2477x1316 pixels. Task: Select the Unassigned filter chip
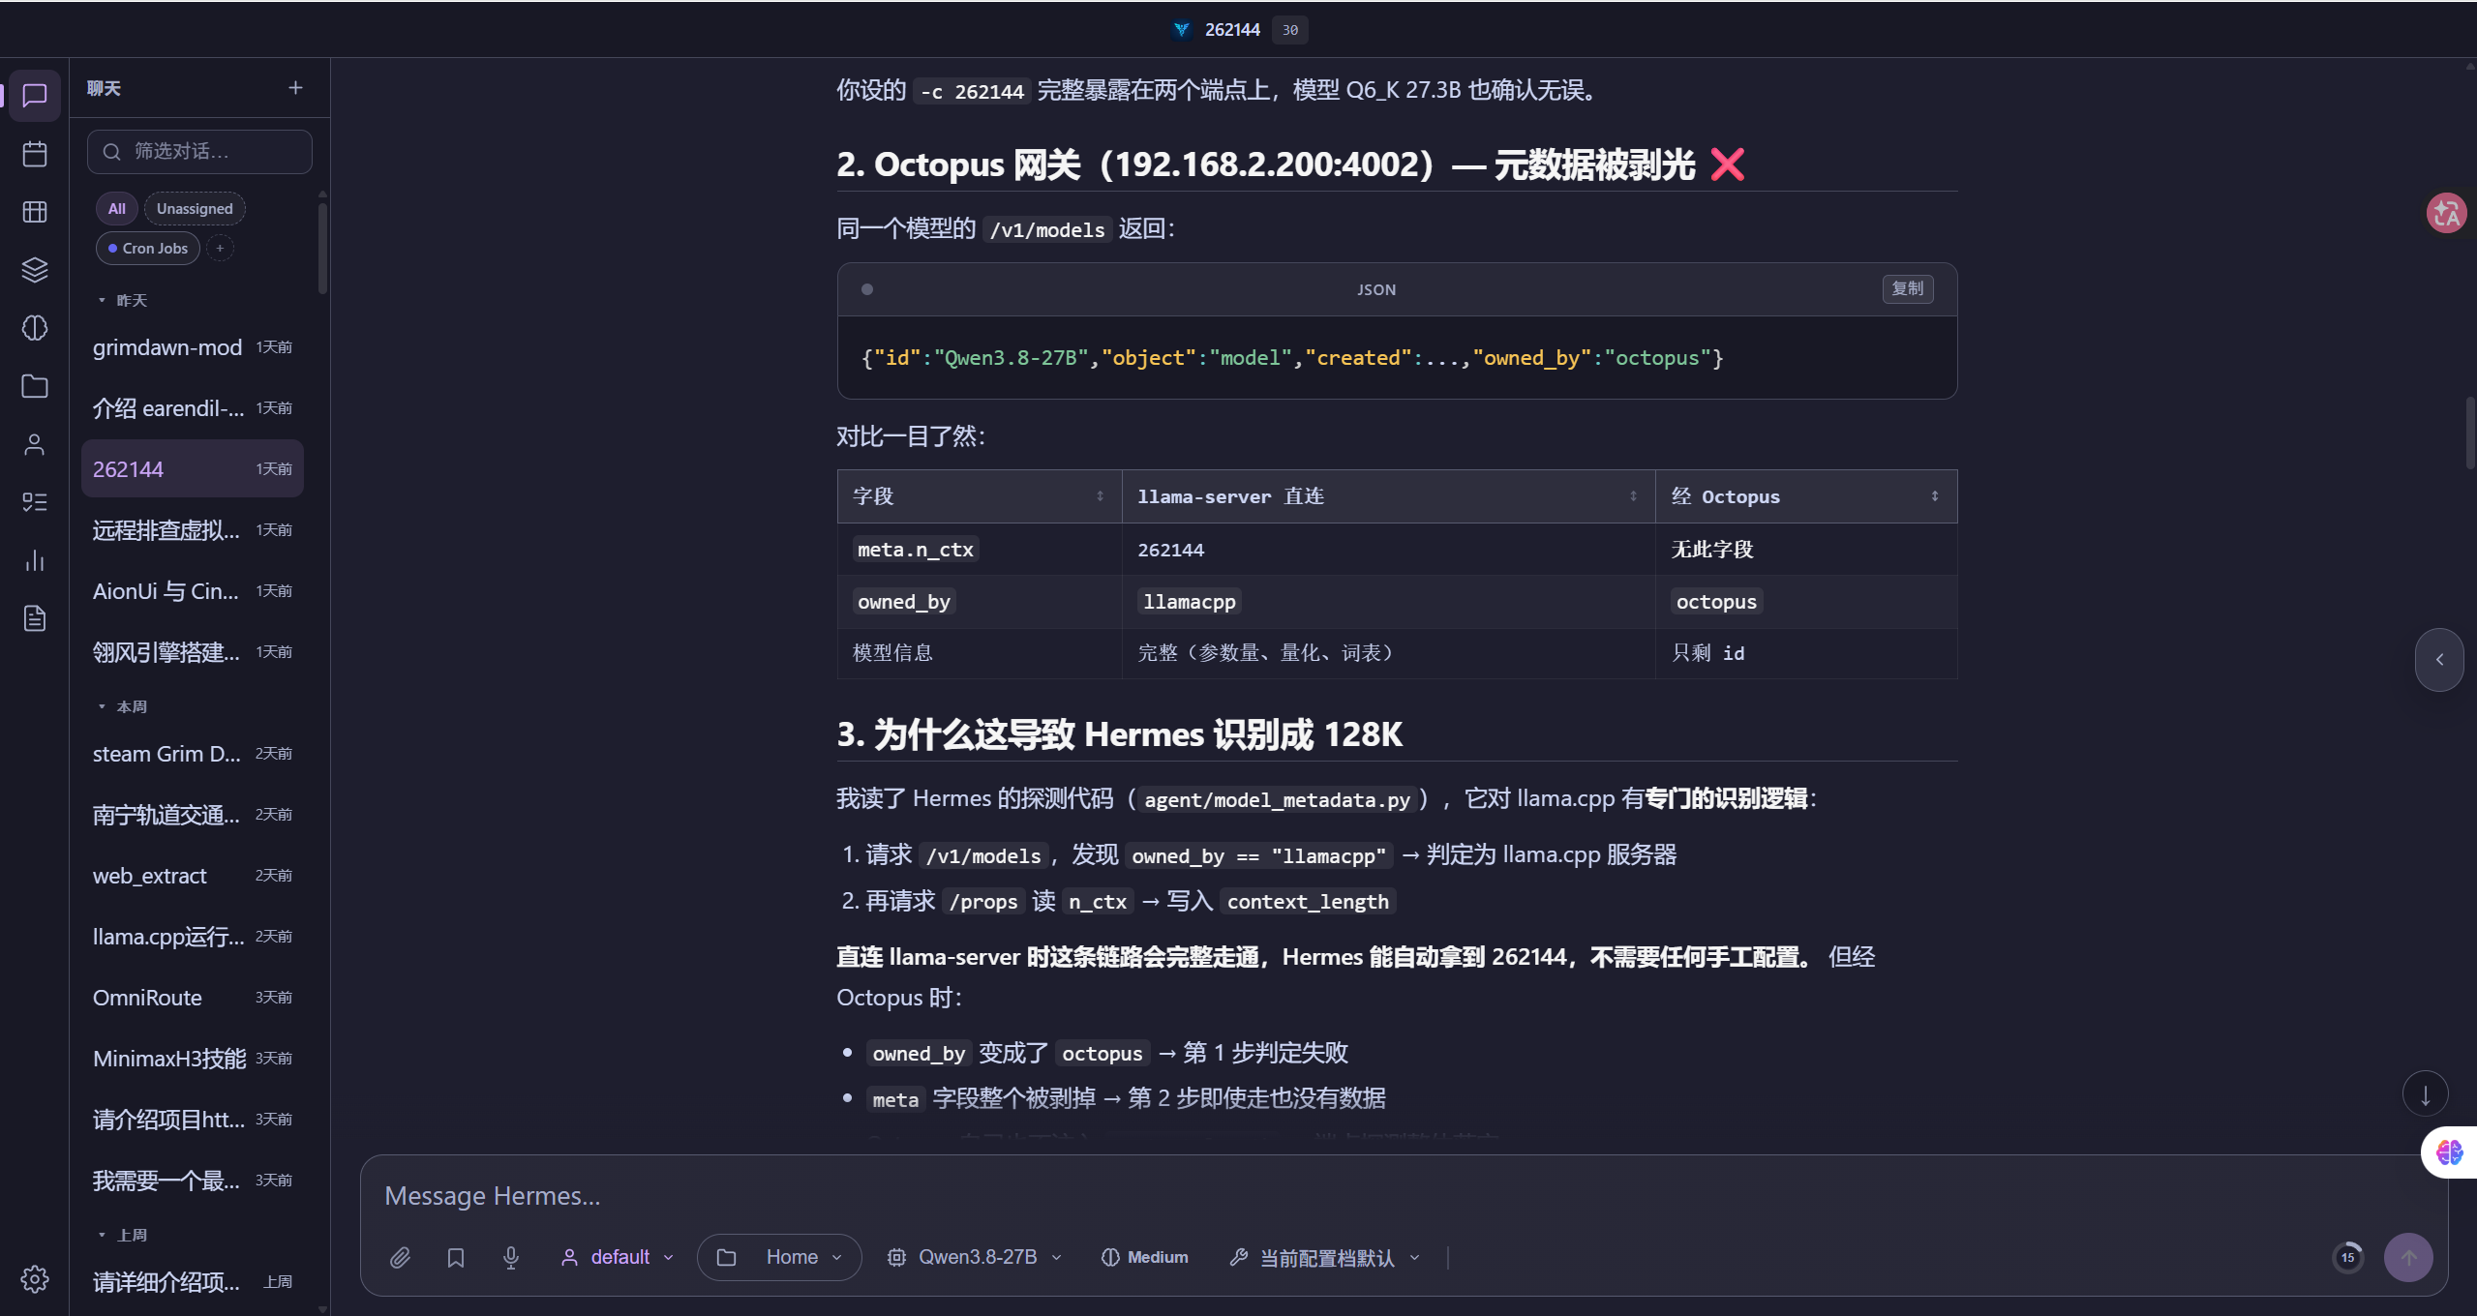(195, 209)
